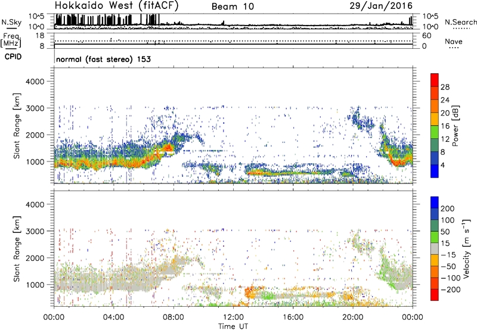Click the '04:00' time tick label
This screenshot has height=330, width=477.
113,317
